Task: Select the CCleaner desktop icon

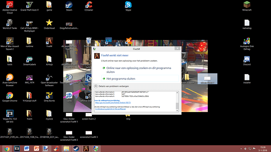Action: [x=89, y=6]
